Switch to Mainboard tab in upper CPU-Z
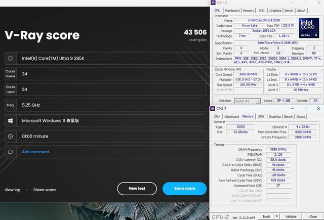 [x=232, y=11]
